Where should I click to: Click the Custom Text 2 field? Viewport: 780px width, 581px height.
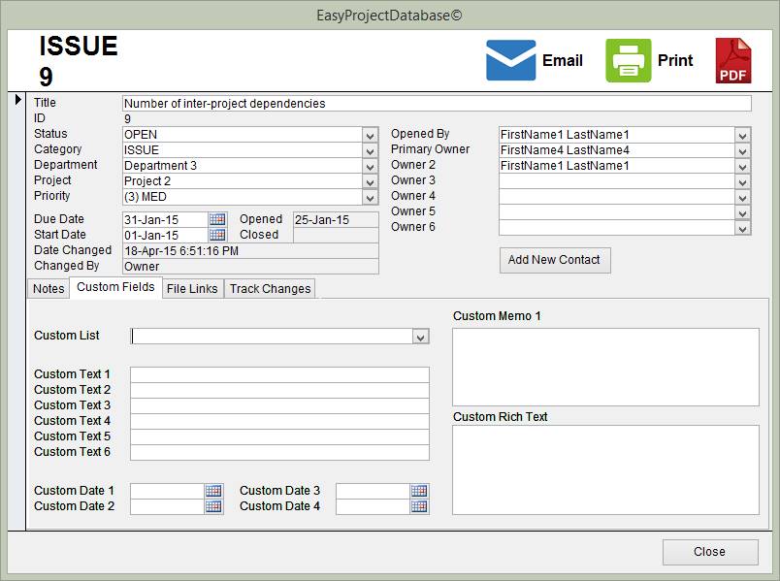(279, 390)
